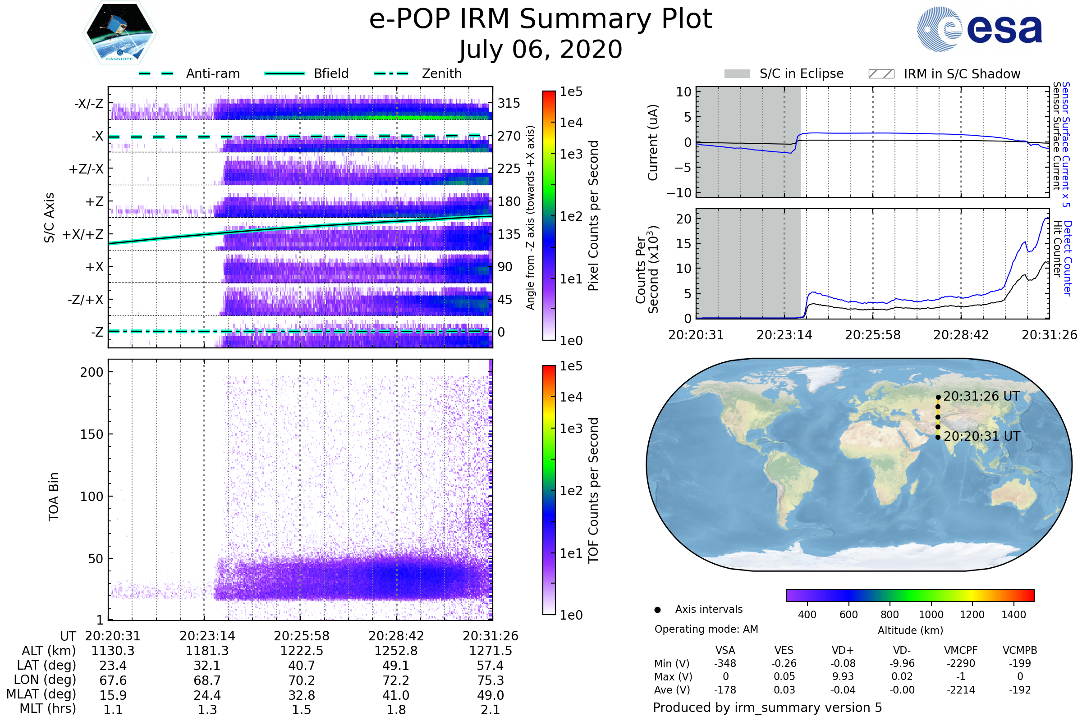The height and width of the screenshot is (721, 1082).
Task: Click the e-POP IRM Summary Plot title
Action: 541,19
